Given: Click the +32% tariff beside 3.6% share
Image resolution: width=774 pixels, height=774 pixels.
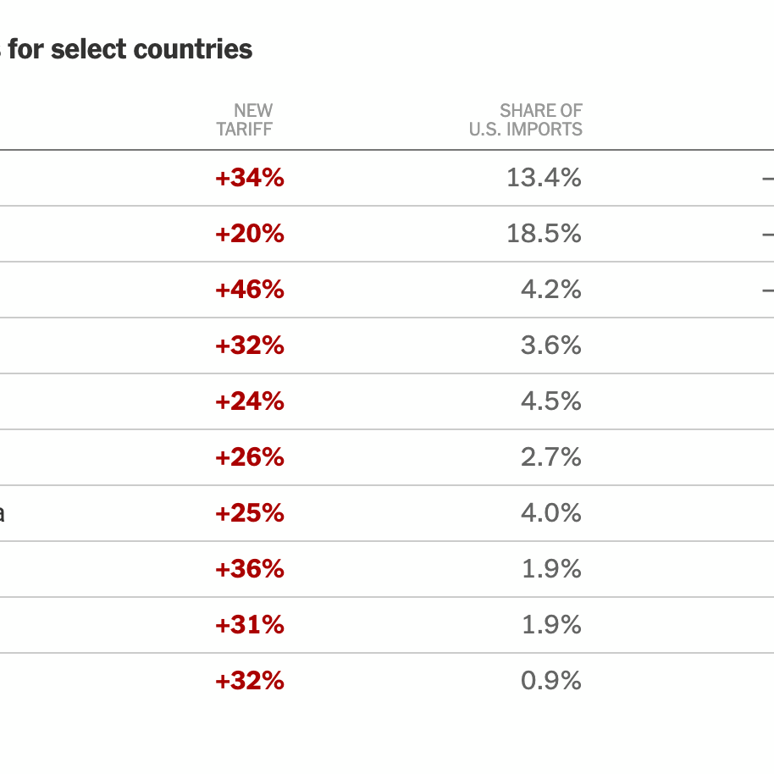Looking at the screenshot, I should click(250, 346).
